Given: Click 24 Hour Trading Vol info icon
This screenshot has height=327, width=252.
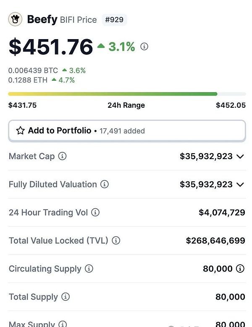Looking at the screenshot, I should pyautogui.click(x=95, y=213).
